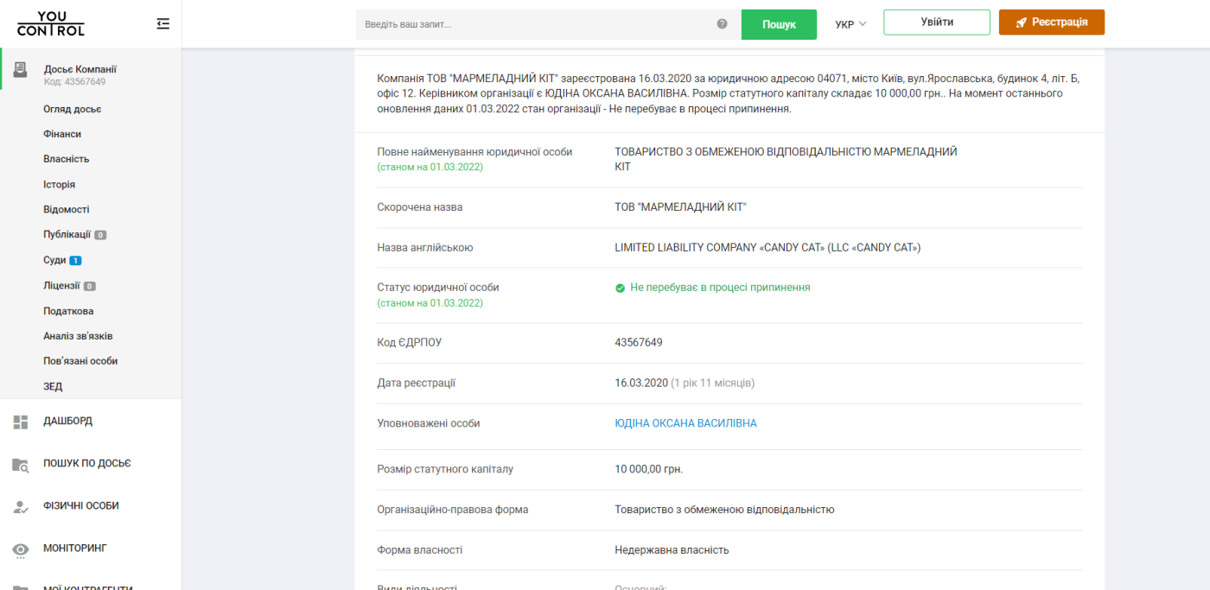
Task: Click the Досьє Компанії document icon
Action: pyautogui.click(x=21, y=70)
